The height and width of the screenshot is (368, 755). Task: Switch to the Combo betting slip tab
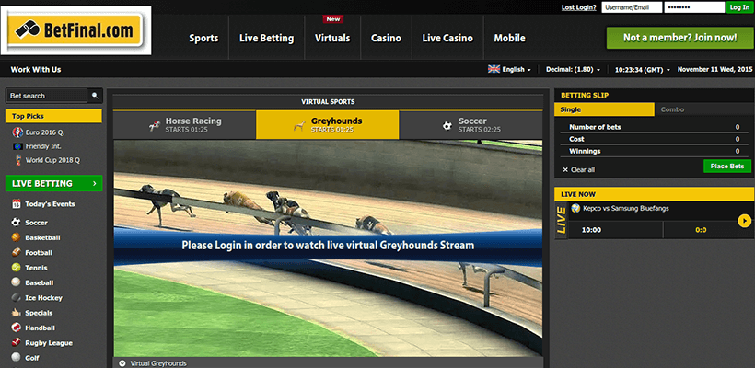click(704, 109)
